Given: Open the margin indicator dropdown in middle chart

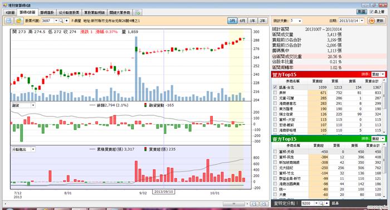Looking at the screenshot, I should 33,105.
